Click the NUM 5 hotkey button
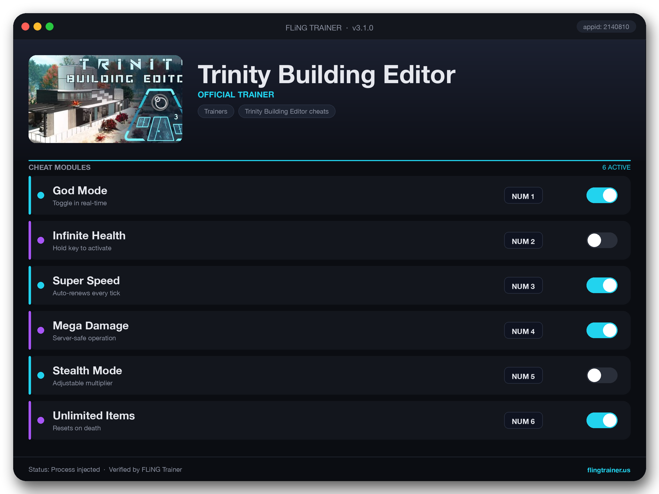Screen dimensions: 659x494 523,375
